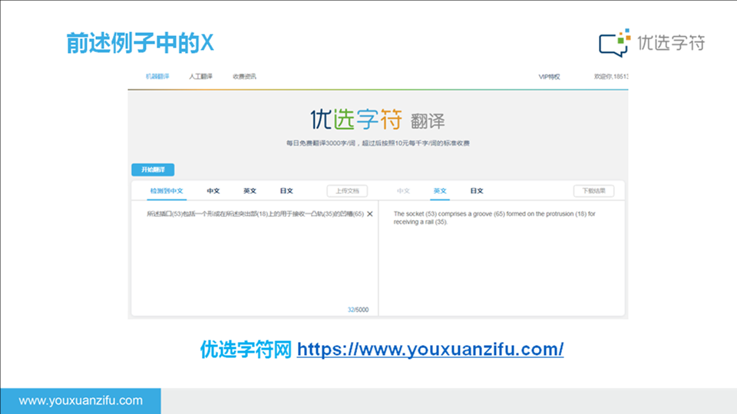
Task: Click the 优选字符 翻译 page title logo
Action: coord(377,120)
